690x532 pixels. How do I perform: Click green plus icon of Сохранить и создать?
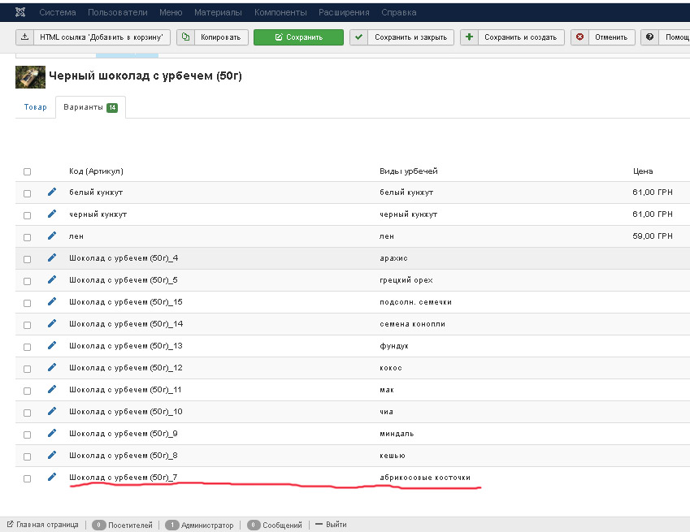pos(469,37)
